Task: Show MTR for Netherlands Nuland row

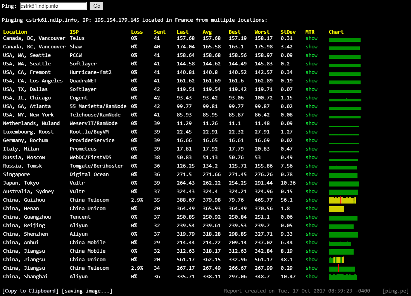Action: pos(311,123)
